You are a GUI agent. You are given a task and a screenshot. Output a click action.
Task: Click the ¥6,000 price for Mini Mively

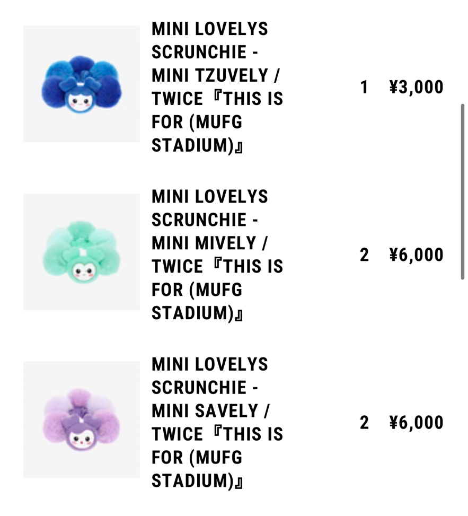(x=416, y=255)
